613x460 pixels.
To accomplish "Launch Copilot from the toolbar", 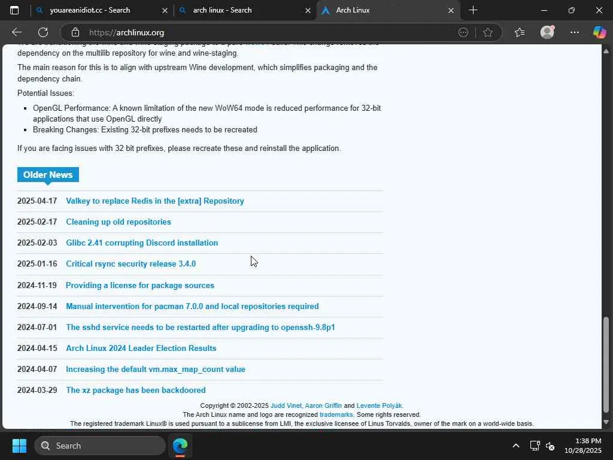I will click(x=599, y=32).
